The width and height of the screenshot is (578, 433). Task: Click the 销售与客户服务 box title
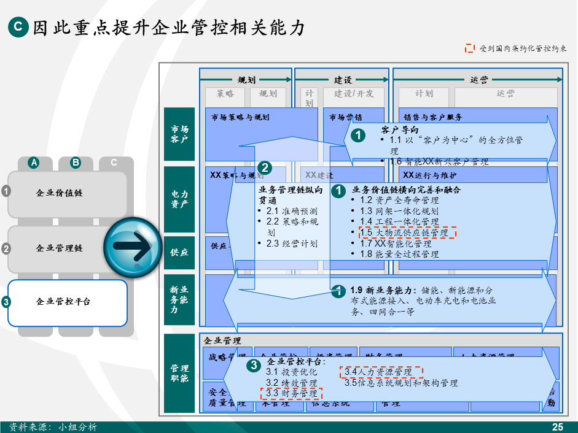433,118
